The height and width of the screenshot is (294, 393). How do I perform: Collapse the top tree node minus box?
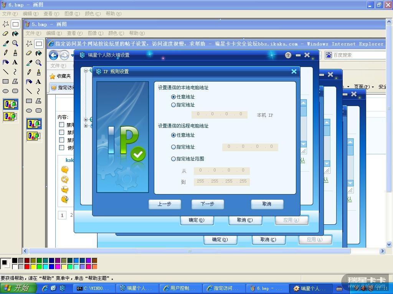[x=86, y=70]
